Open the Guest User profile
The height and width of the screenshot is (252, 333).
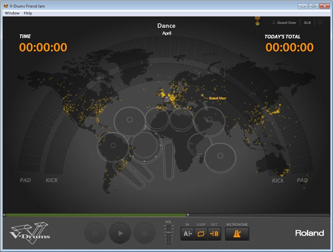[284, 23]
